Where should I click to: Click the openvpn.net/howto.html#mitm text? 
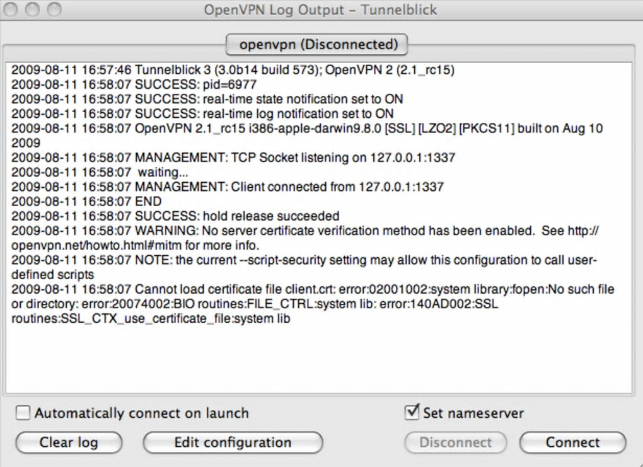pos(96,246)
